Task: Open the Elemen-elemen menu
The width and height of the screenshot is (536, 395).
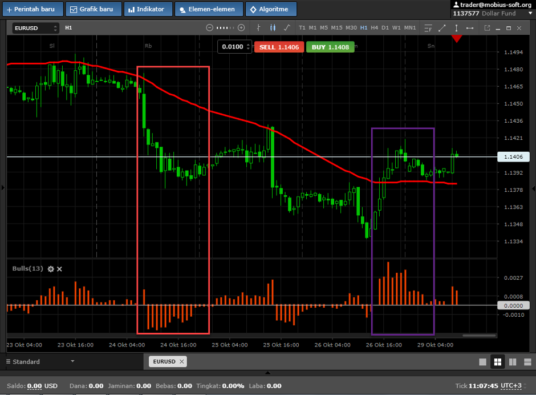Action: 209,9
